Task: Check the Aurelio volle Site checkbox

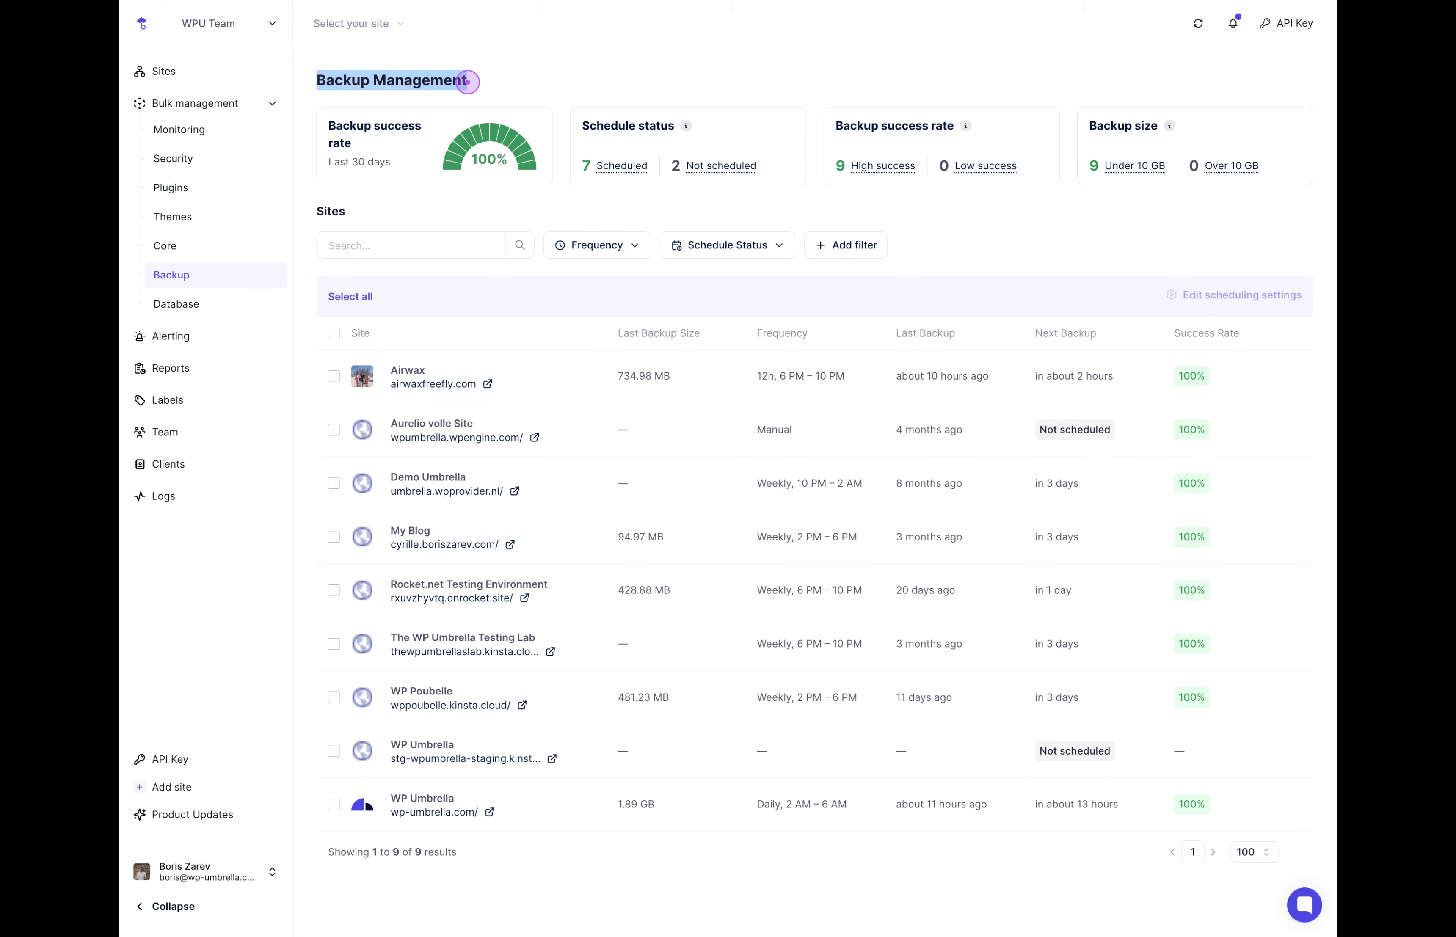Action: (334, 430)
